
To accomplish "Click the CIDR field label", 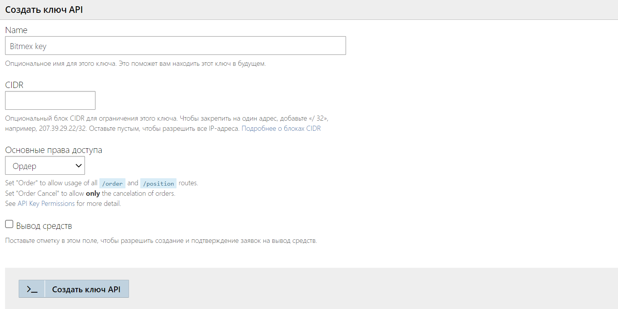I will tap(14, 85).
